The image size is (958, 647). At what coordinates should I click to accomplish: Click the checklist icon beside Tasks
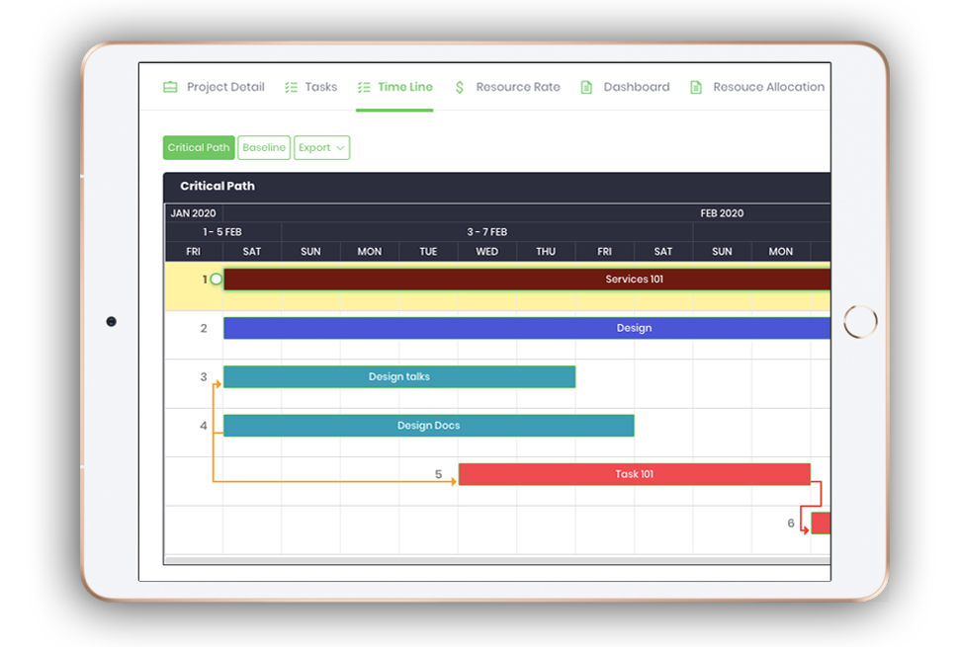(x=291, y=87)
